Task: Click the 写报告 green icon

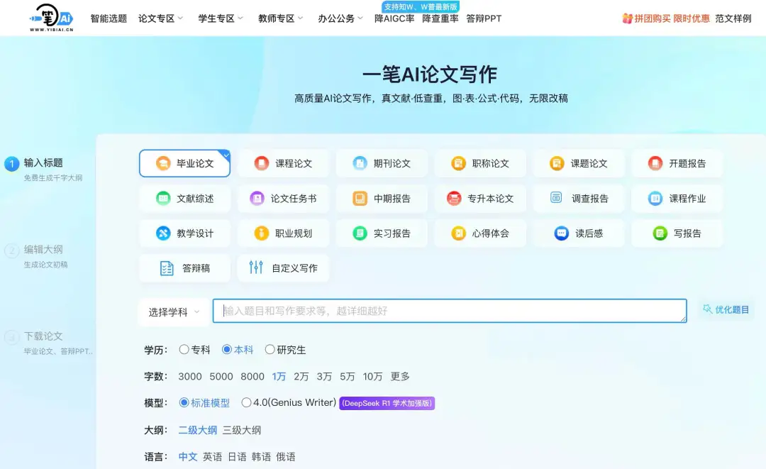Action: (x=660, y=233)
